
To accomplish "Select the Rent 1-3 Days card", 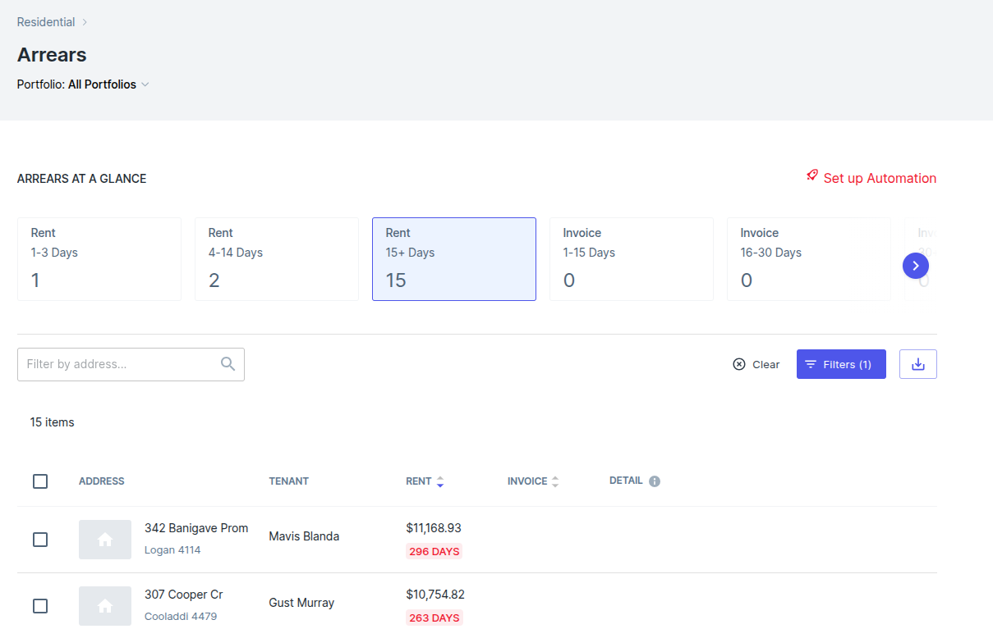I will [99, 259].
